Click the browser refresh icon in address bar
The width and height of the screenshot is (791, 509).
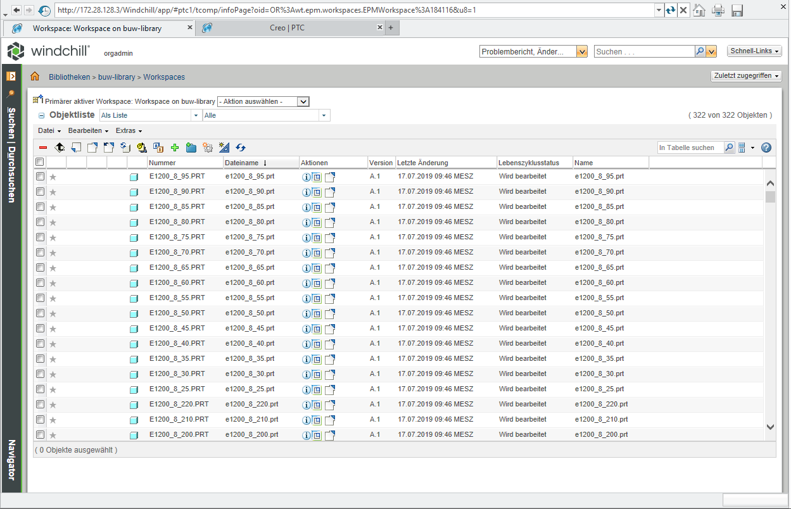(671, 10)
